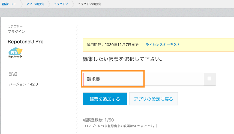This screenshot has width=234, height=134.
Task: Open アプリの設定 breadcrumb link
Action: 35,4
